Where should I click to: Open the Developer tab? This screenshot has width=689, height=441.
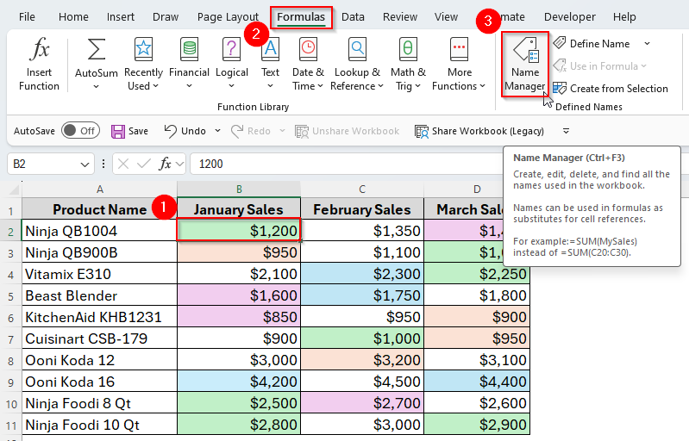click(x=569, y=17)
